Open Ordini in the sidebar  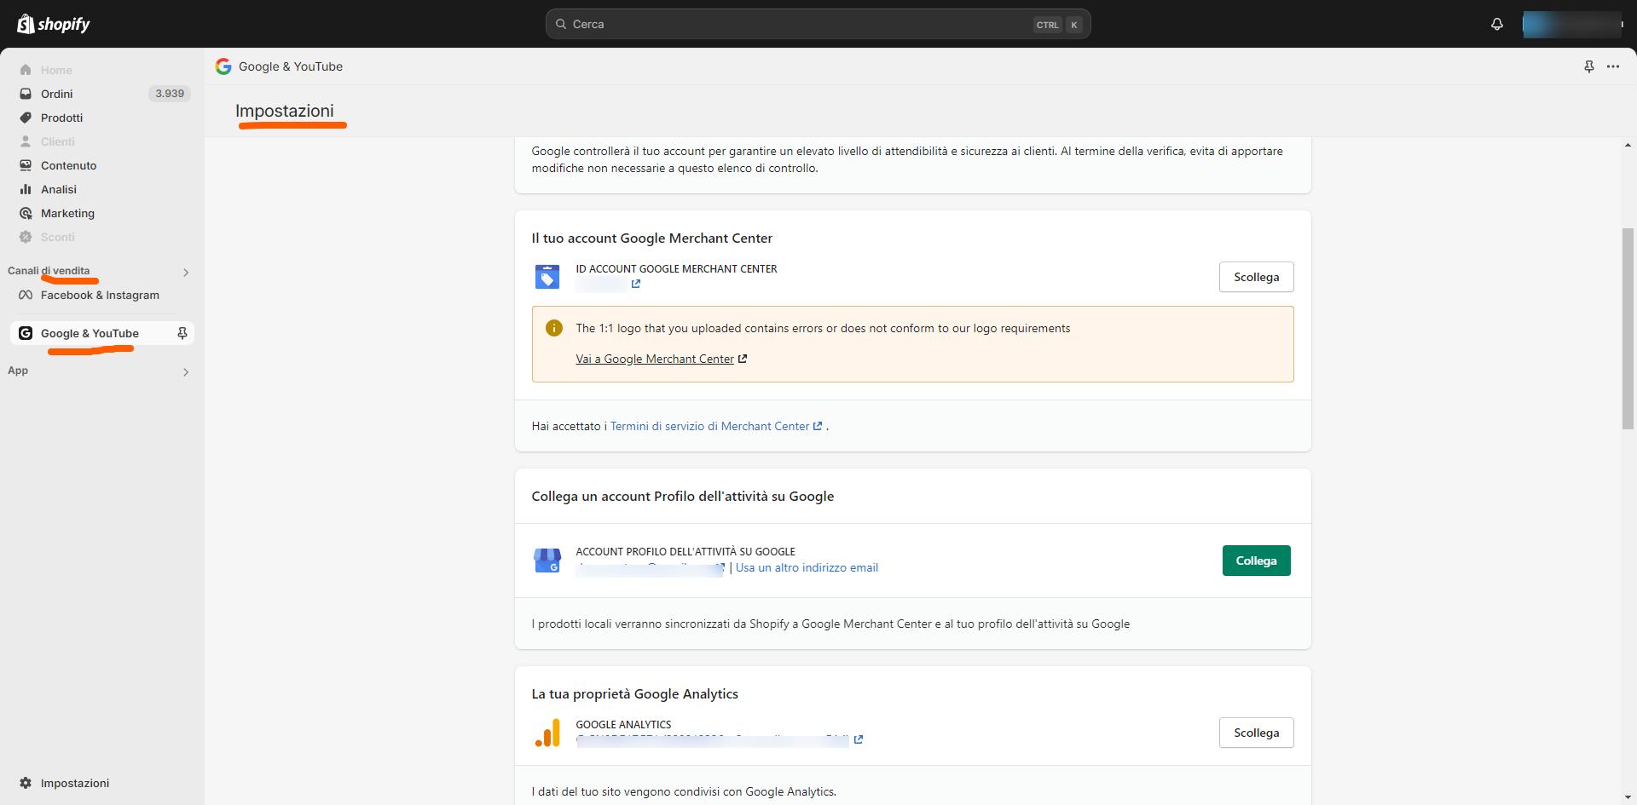pos(56,94)
